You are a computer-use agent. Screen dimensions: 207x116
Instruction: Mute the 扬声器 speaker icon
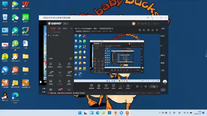click(x=128, y=86)
